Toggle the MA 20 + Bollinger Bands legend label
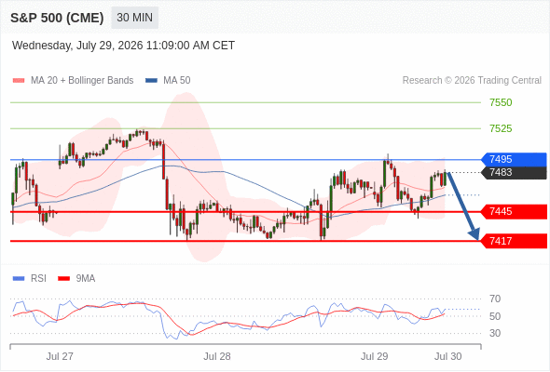 [82, 81]
